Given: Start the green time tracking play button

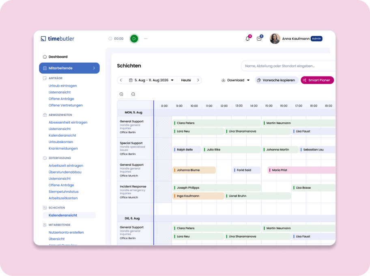Looking at the screenshot, I should (x=134, y=39).
